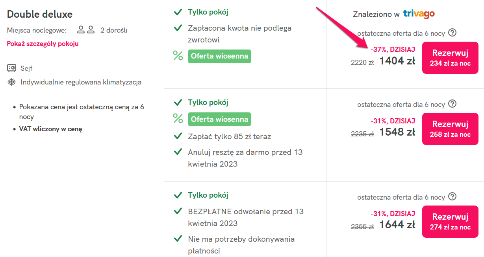The width and height of the screenshot is (484, 257).
Task: Click the trivago logo
Action: coord(419,14)
